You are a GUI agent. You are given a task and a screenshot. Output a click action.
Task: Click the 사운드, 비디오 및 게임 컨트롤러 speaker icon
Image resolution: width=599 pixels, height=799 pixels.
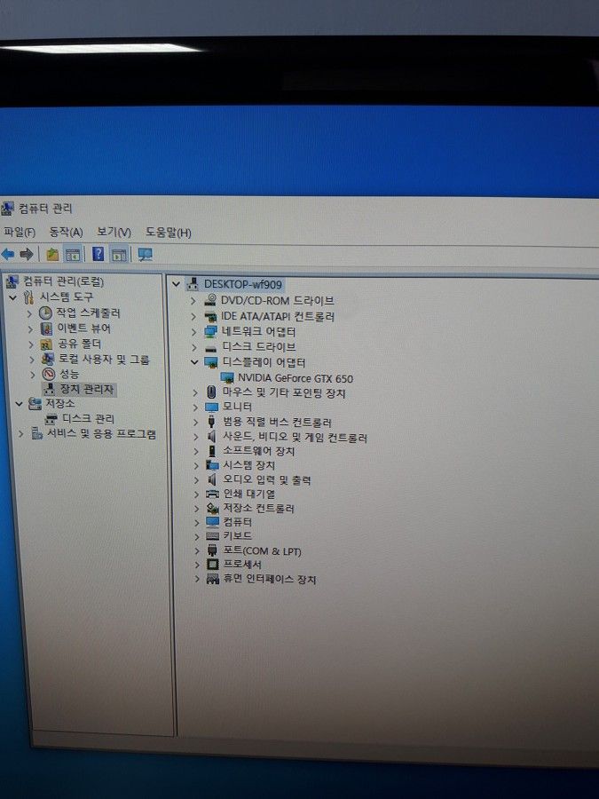coord(212,436)
